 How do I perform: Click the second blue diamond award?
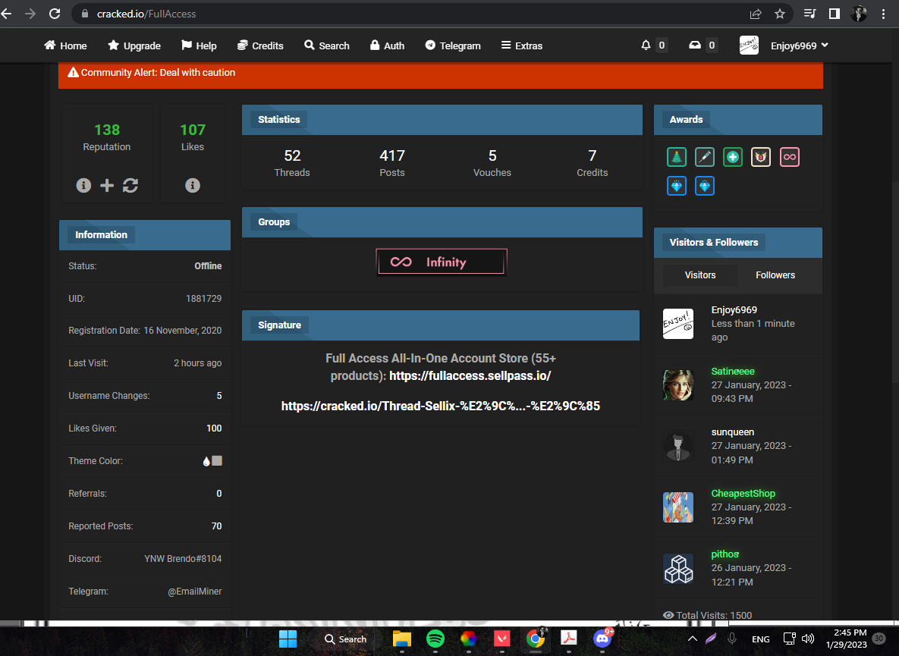coord(705,187)
